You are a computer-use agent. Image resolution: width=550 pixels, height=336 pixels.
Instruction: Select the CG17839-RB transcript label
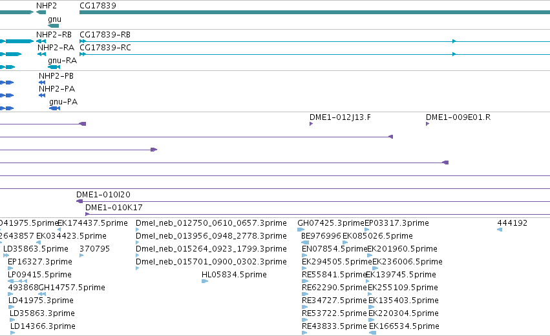(105, 35)
